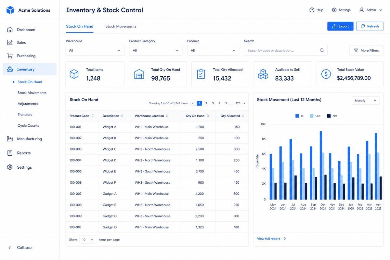Sort by Qty Allocated column arrows
390x260 pixels.
243,116
